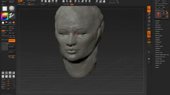Open the Vector Displacement Map section

pos(162,55)
